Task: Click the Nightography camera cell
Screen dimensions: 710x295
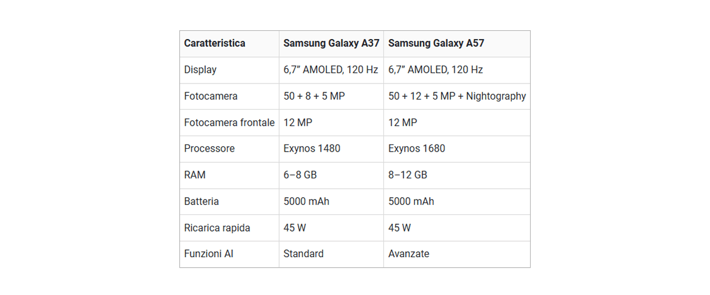Action: 457,96
